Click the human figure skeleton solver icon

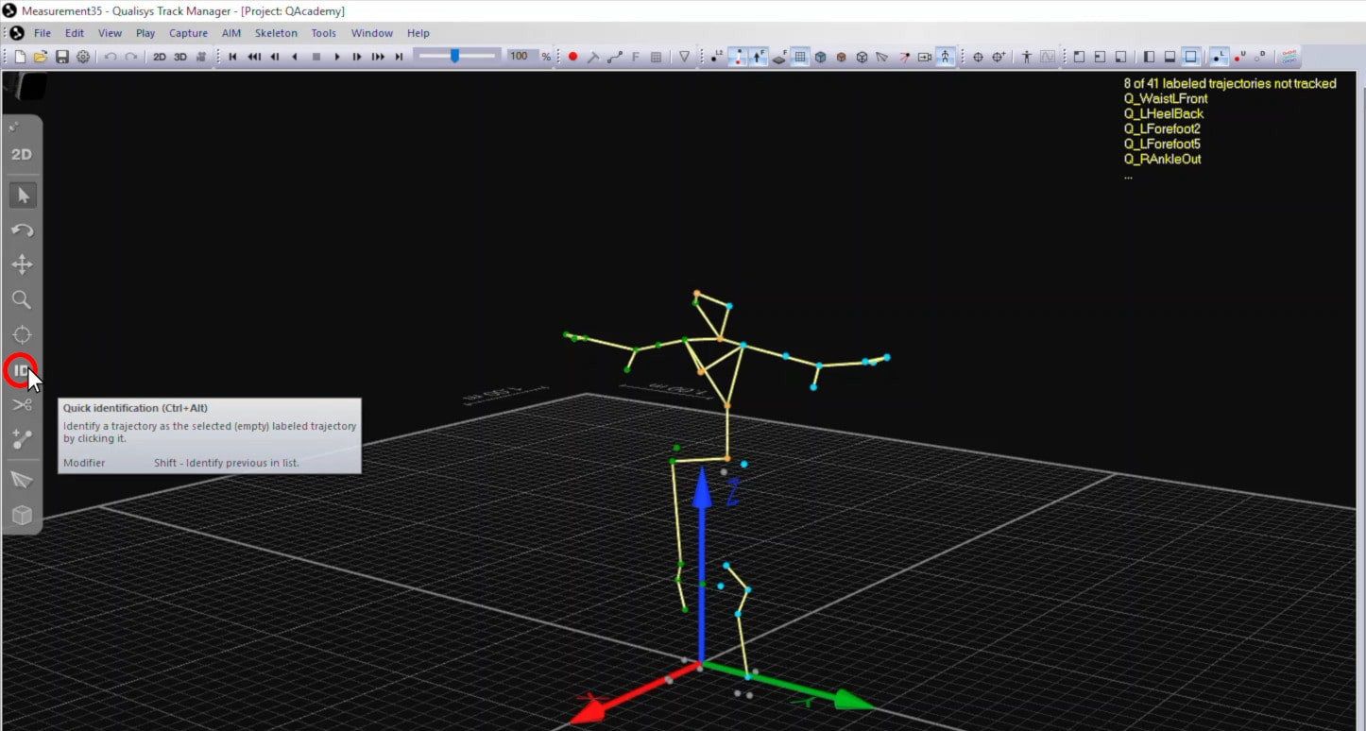pos(1027,57)
